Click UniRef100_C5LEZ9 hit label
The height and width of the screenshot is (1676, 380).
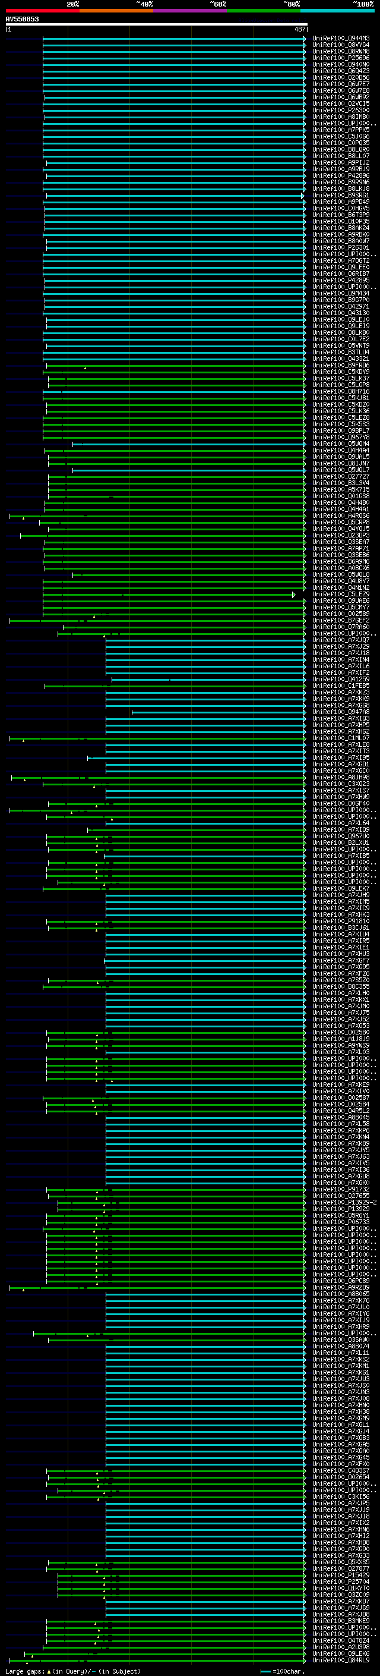coord(340,594)
